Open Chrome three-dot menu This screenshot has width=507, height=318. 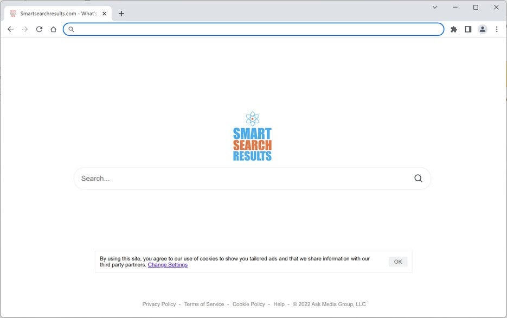[497, 29]
